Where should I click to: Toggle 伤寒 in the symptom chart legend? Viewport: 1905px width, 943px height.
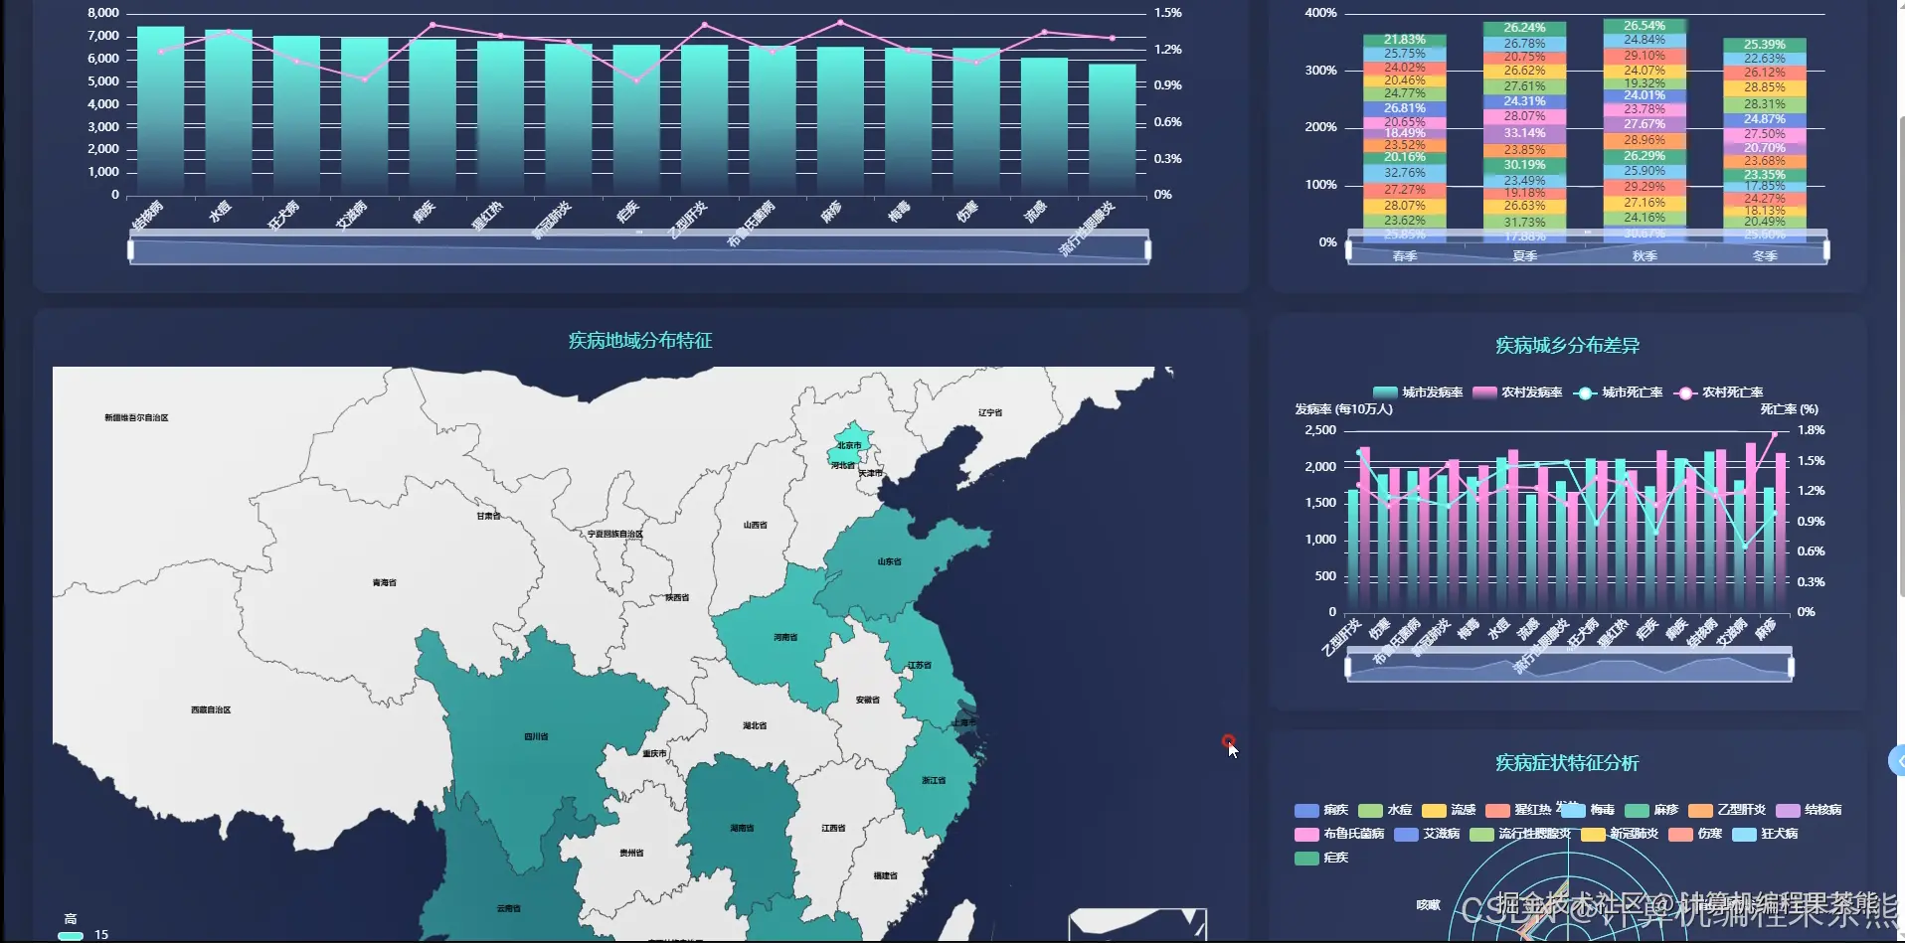1695,834
